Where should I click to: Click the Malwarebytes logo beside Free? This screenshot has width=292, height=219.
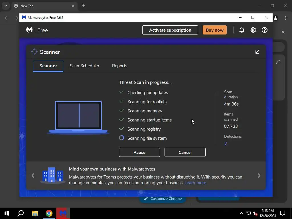point(29,30)
